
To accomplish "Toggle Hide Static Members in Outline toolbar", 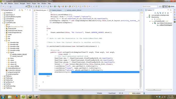I will [x=163, y=13].
